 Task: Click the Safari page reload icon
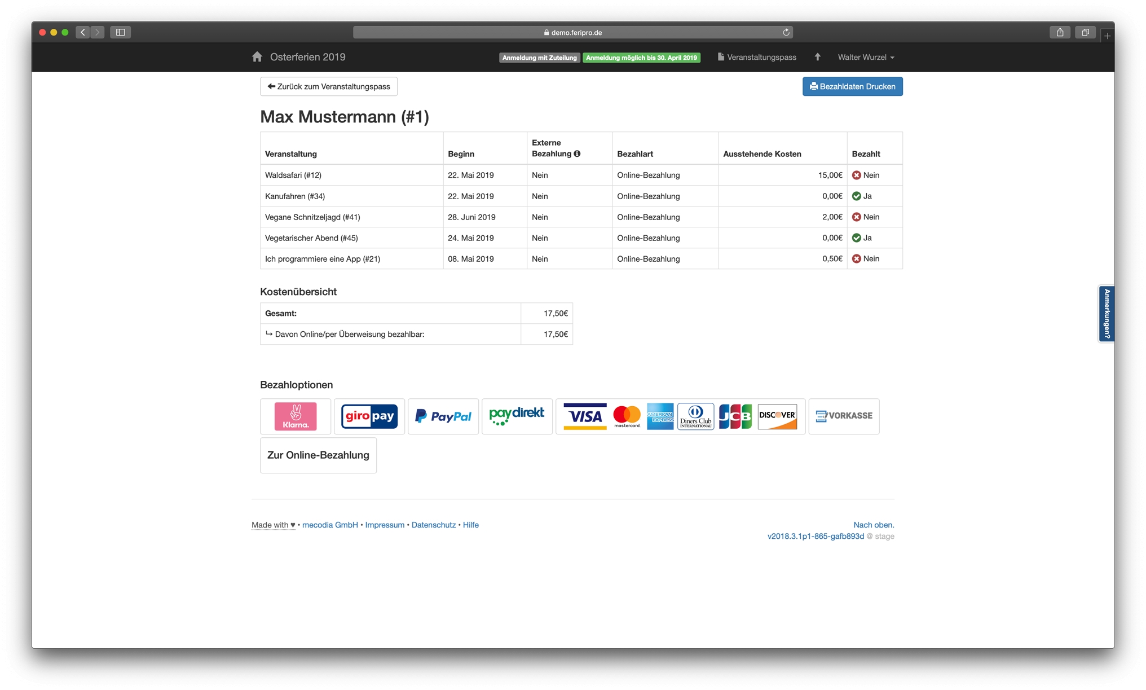(x=786, y=33)
